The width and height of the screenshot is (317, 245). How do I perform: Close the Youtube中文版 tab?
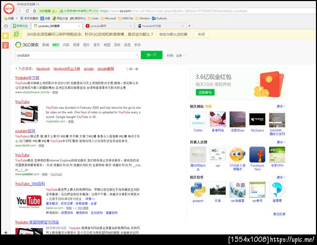(183, 26)
